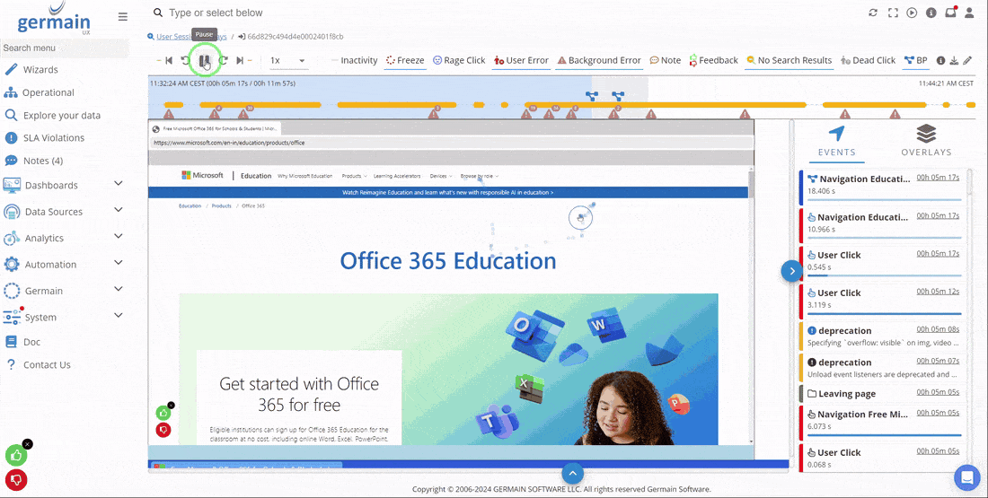Click large green thumbs-up at bottom left
The image size is (988, 498).
[16, 455]
